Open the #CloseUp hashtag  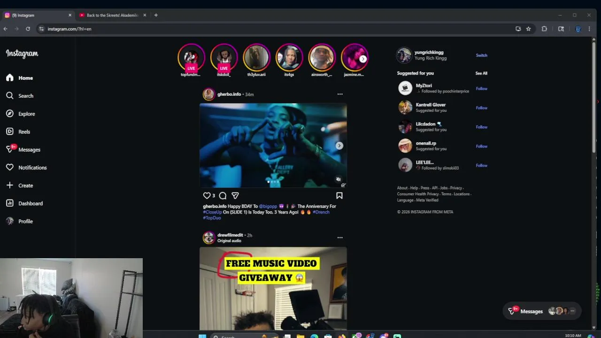212,212
